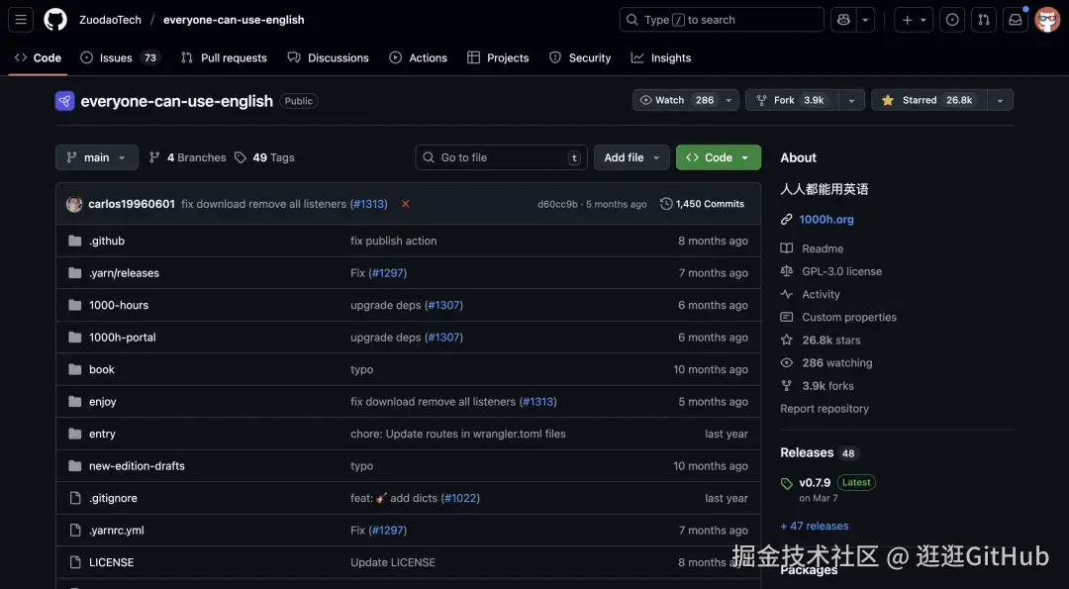1069x589 pixels.
Task: Switch to the Issues tab
Action: pos(120,58)
